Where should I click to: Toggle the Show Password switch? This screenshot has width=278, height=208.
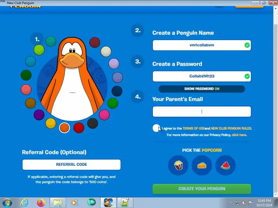tap(202, 89)
